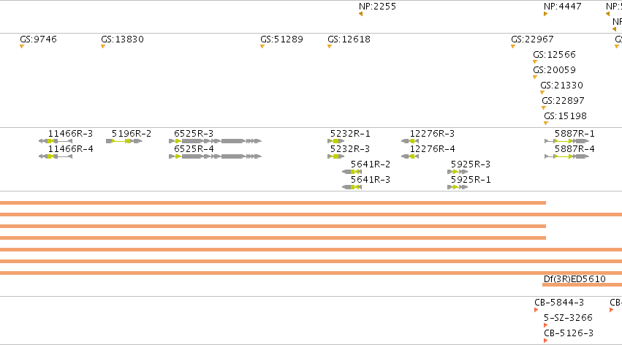This screenshot has width=622, height=345.
Task: Click the GS:21330 insertion marker
Action: [542, 93]
